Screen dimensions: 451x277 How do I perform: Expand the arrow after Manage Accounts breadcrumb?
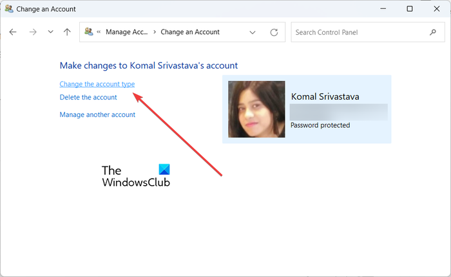point(155,32)
